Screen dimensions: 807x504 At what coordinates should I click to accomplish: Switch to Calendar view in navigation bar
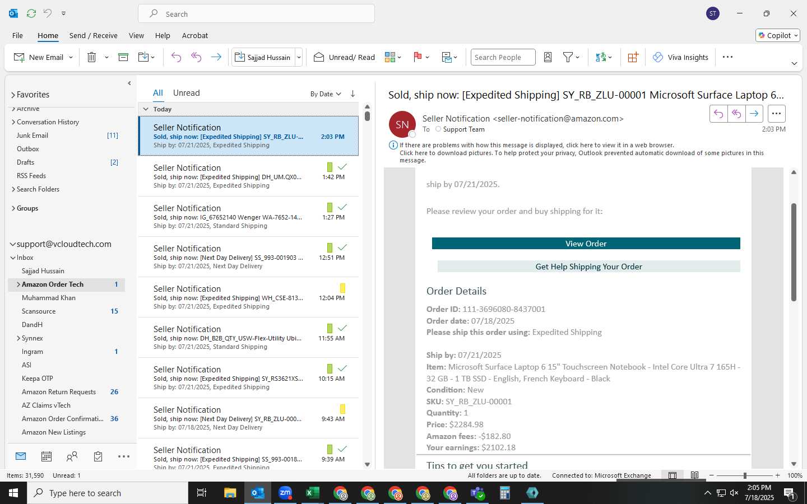coord(47,456)
